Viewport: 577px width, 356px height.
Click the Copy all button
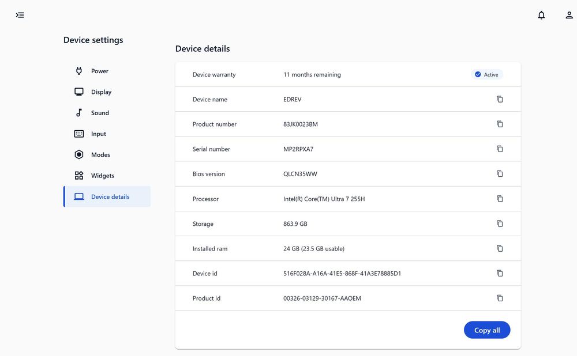tap(487, 330)
